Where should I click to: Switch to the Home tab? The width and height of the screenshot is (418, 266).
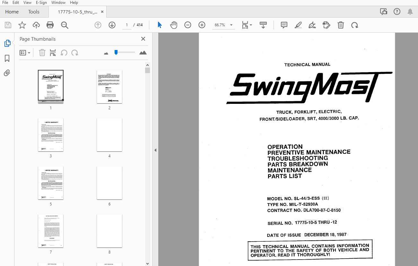point(12,12)
